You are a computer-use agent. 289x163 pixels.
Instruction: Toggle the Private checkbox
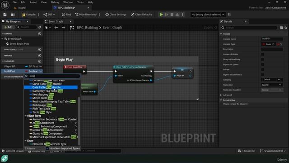coord(262,69)
